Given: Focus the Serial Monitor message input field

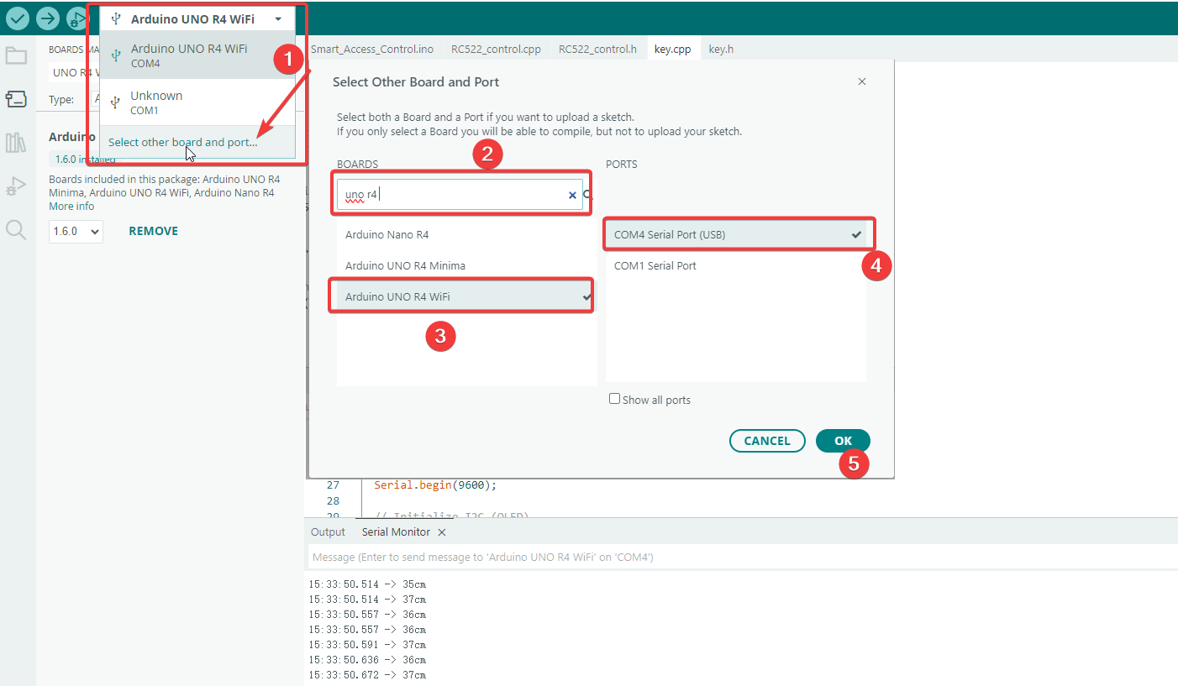Looking at the screenshot, I should click(743, 558).
